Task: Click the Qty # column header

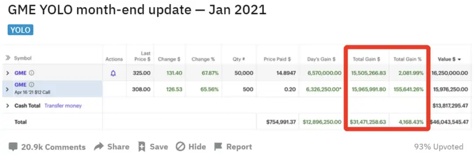Action: pyautogui.click(x=238, y=59)
